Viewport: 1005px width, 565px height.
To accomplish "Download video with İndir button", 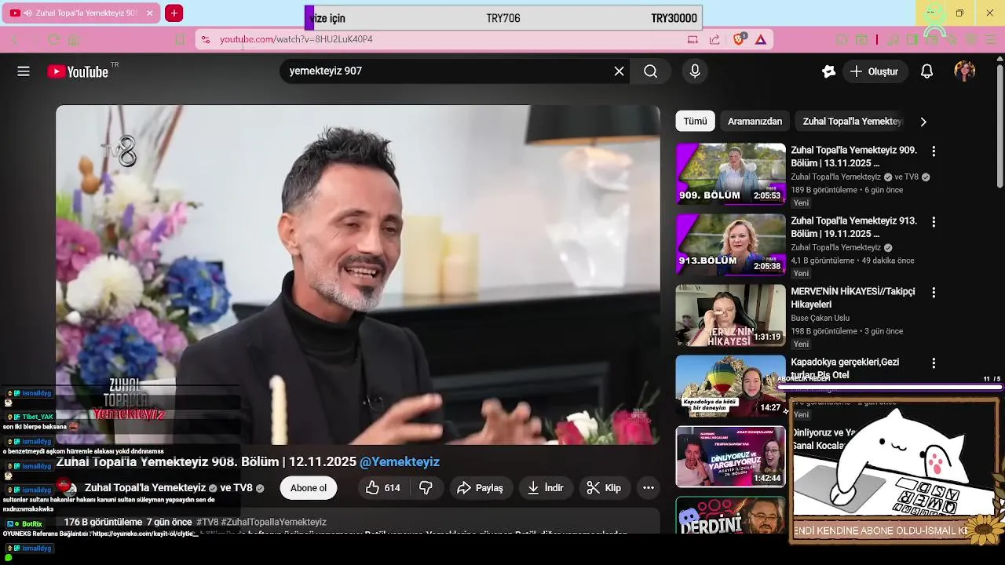I will 546,488.
